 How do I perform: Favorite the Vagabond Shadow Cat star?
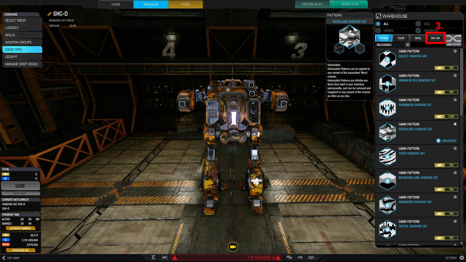pos(455,197)
